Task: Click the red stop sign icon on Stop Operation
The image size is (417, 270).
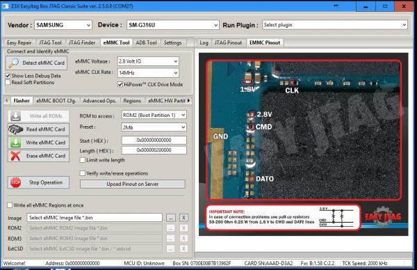Action: click(16, 182)
